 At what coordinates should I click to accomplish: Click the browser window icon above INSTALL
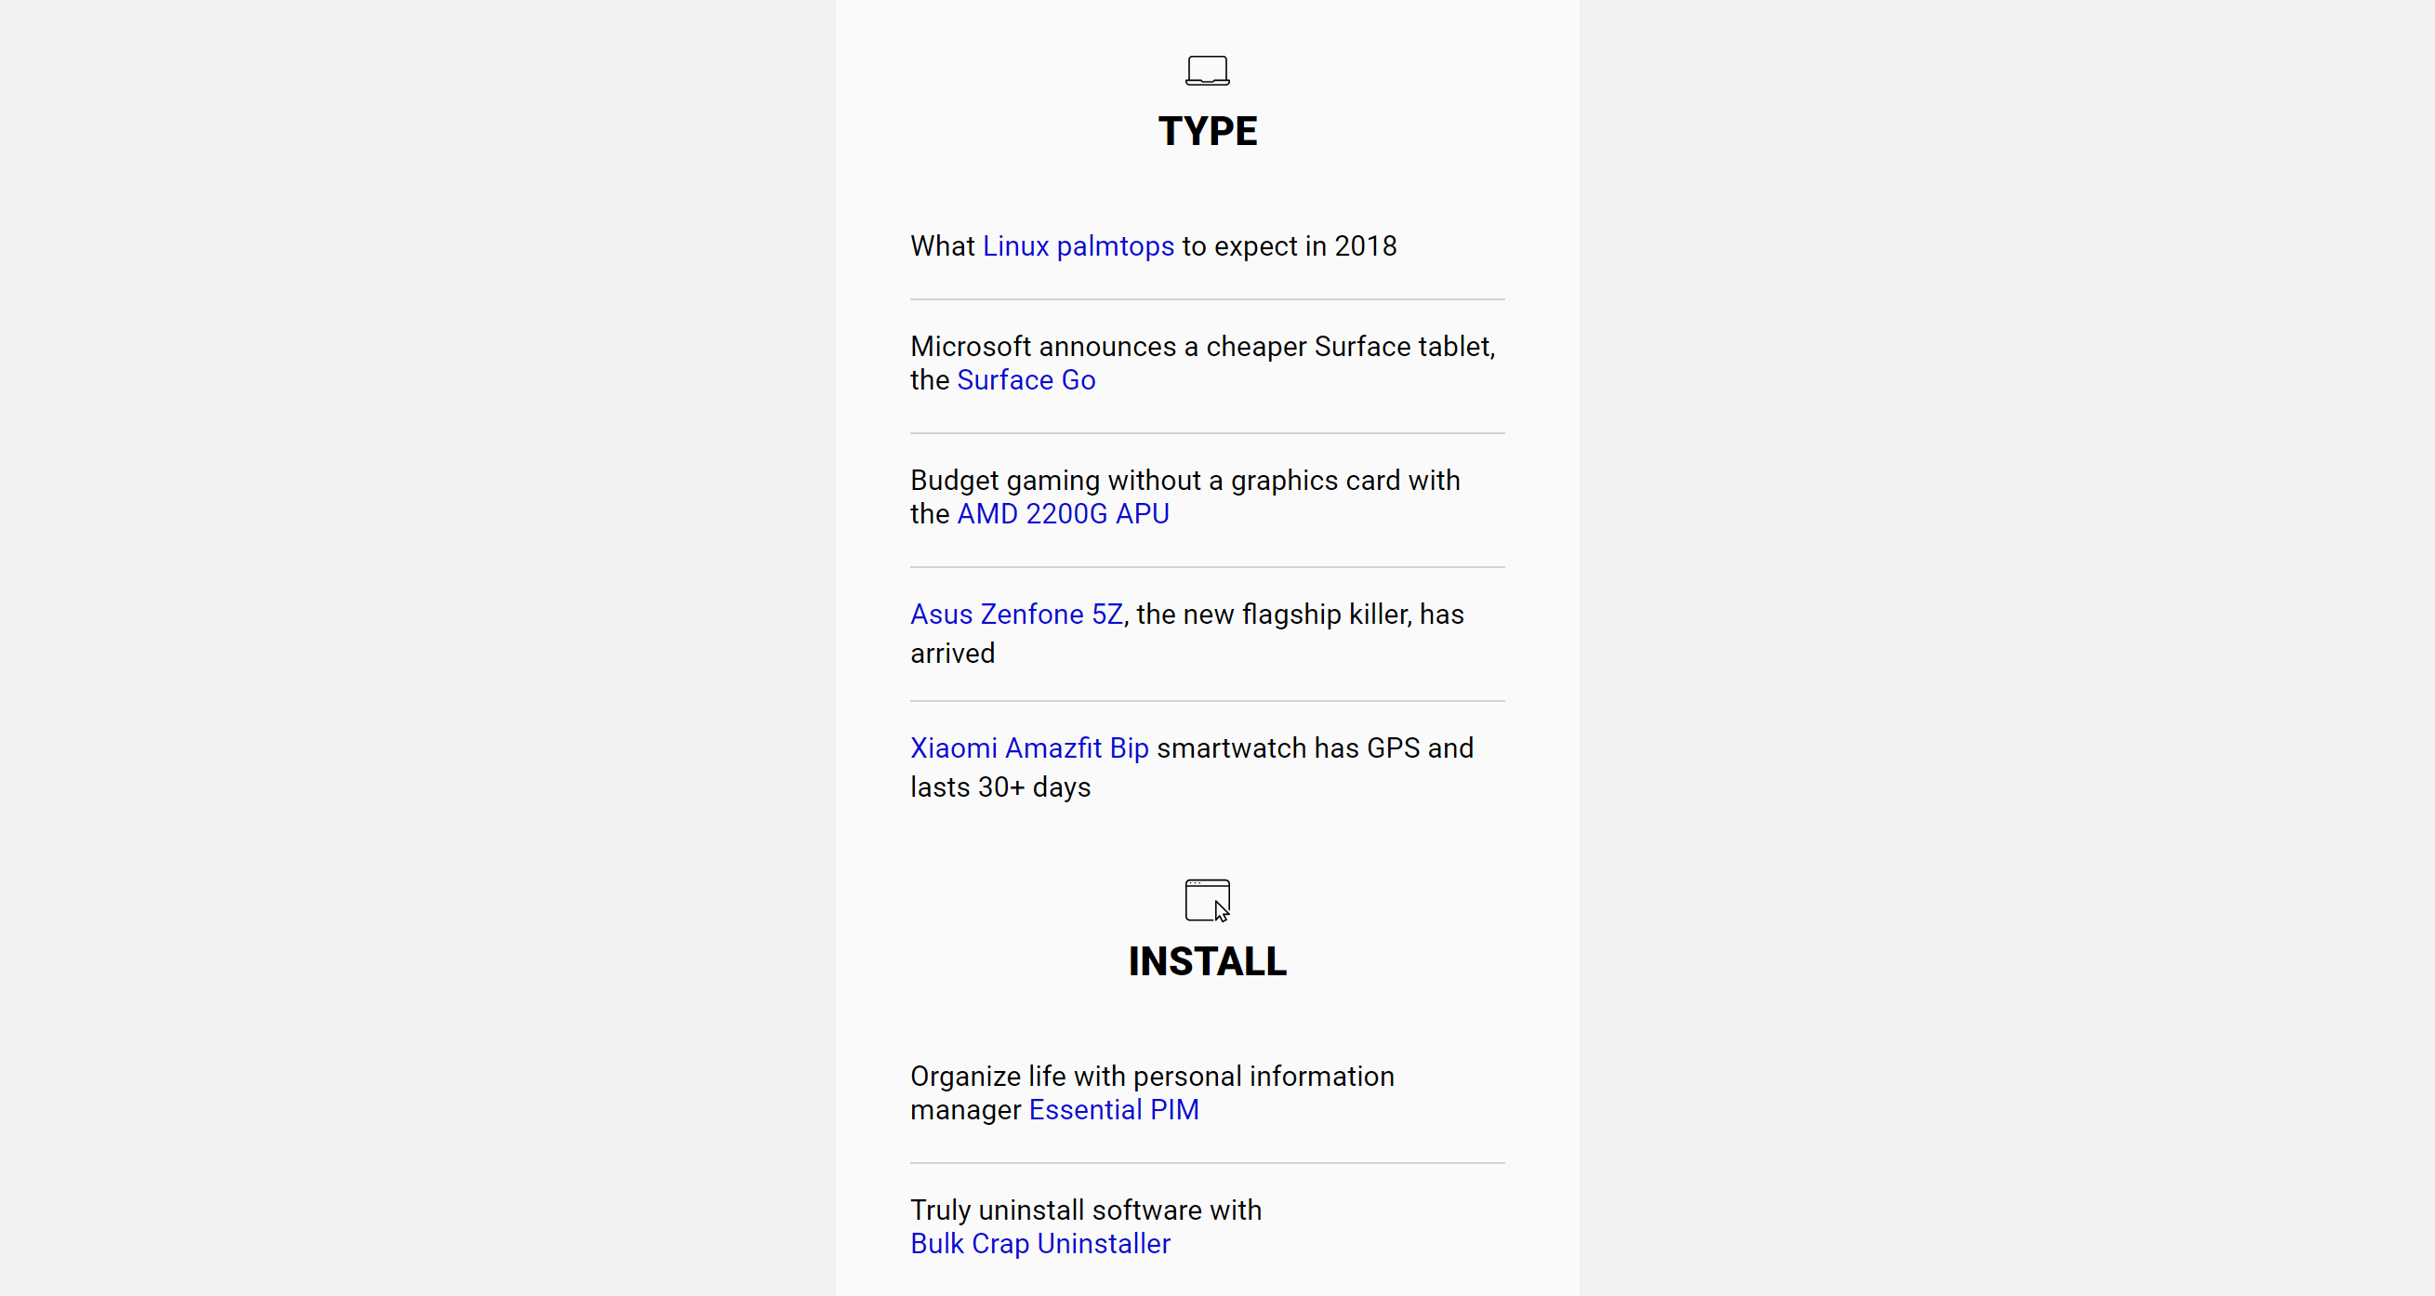(1207, 900)
